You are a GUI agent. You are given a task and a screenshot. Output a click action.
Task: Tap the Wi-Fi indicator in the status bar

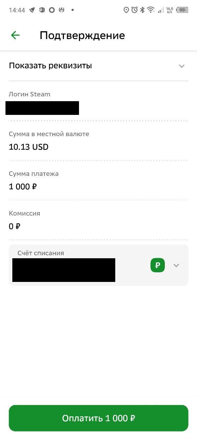tap(151, 10)
